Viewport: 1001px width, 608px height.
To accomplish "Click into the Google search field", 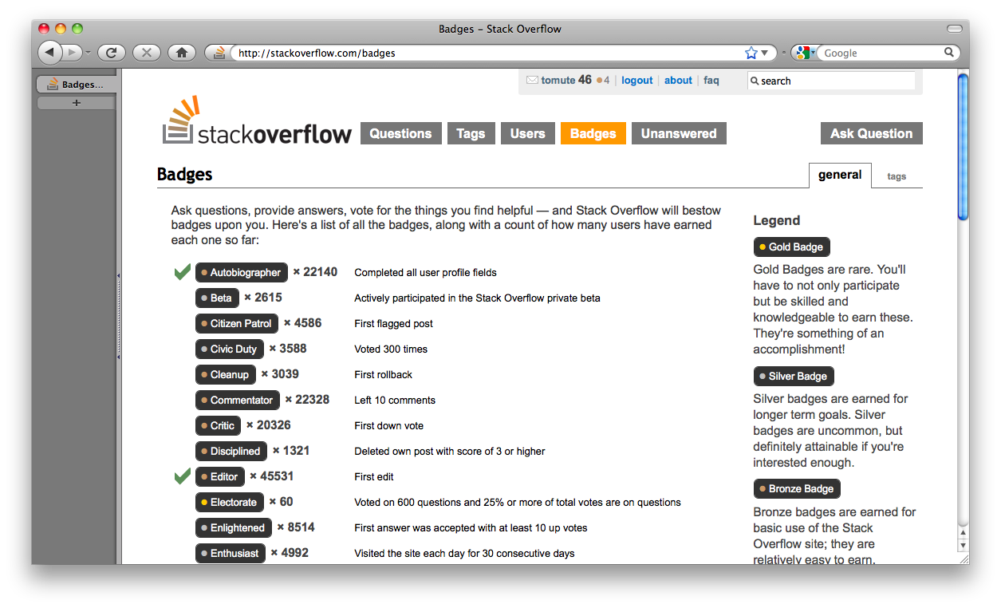I will point(881,53).
